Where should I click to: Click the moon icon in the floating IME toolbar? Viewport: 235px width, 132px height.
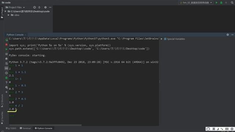[x=218, y=129]
